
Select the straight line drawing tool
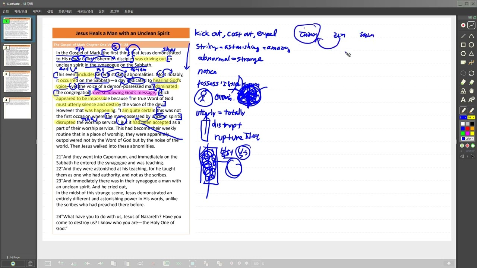click(x=463, y=36)
